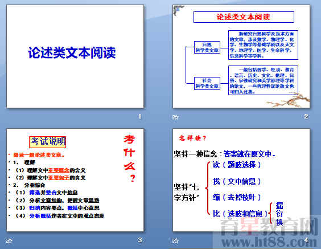Click 比(选肢和信息) line on slide 4
This screenshot has height=249, width=321.
pyautogui.click(x=240, y=214)
